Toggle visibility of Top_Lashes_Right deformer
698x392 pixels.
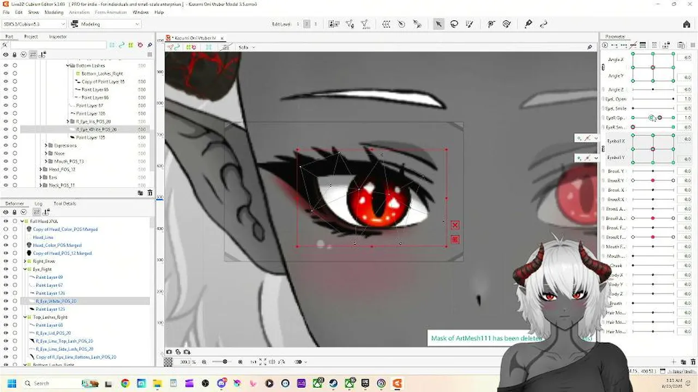coord(6,317)
